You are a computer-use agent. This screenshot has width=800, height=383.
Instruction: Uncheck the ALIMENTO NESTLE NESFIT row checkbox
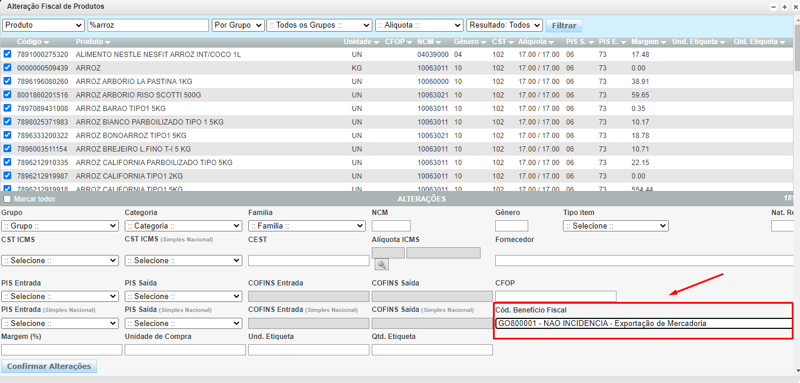[x=8, y=54]
